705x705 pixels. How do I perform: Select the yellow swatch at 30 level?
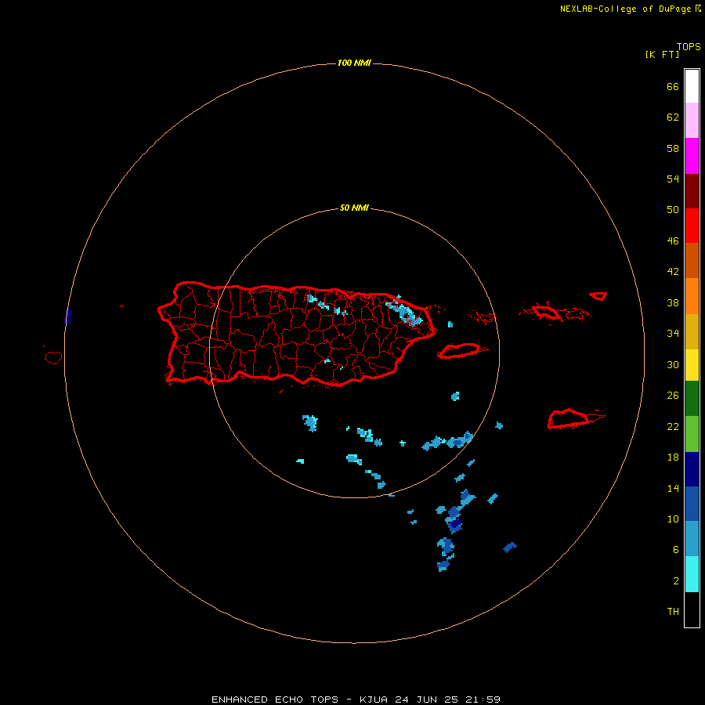tap(692, 365)
